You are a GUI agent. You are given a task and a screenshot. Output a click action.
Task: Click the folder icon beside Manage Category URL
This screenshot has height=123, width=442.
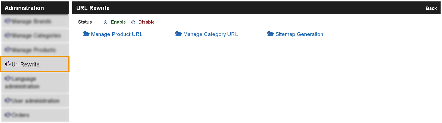178,34
